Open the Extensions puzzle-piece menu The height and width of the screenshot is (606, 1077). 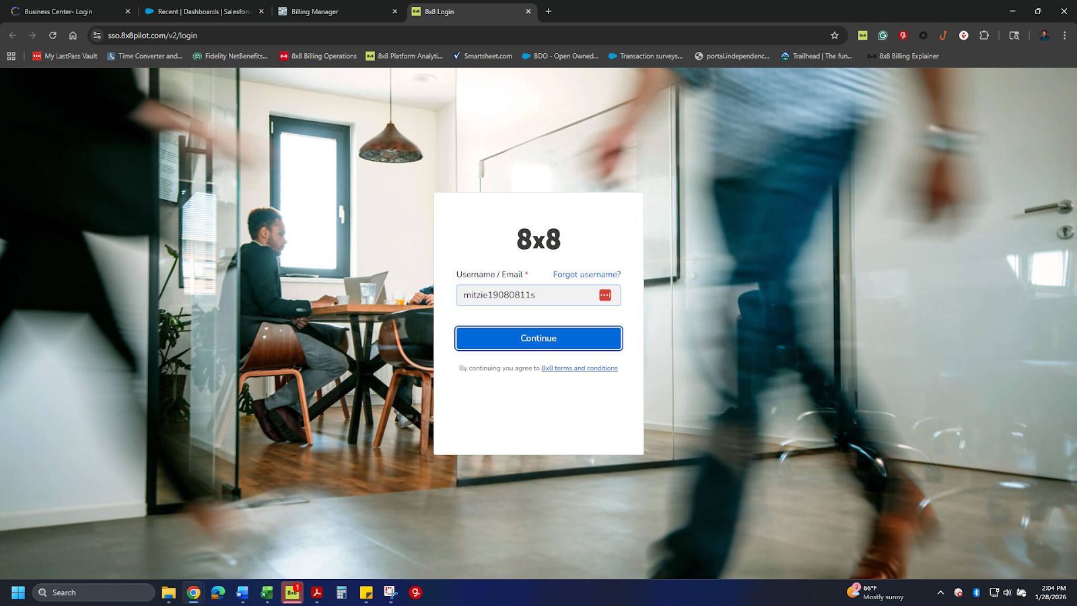(x=984, y=35)
